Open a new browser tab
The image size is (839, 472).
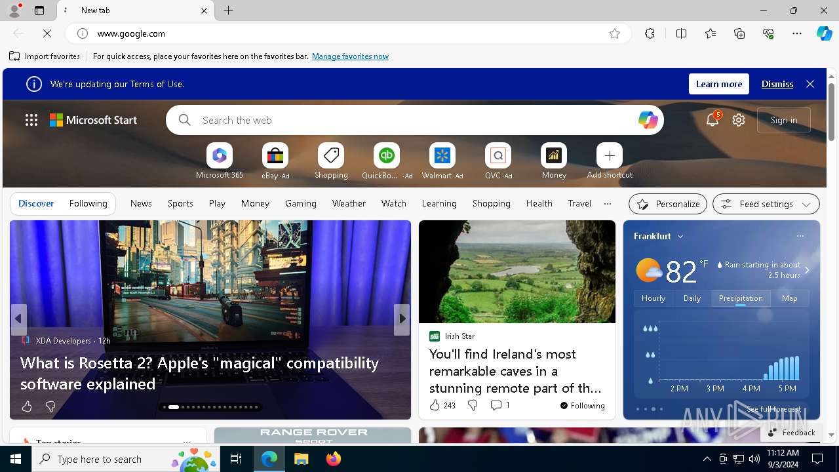tap(228, 10)
